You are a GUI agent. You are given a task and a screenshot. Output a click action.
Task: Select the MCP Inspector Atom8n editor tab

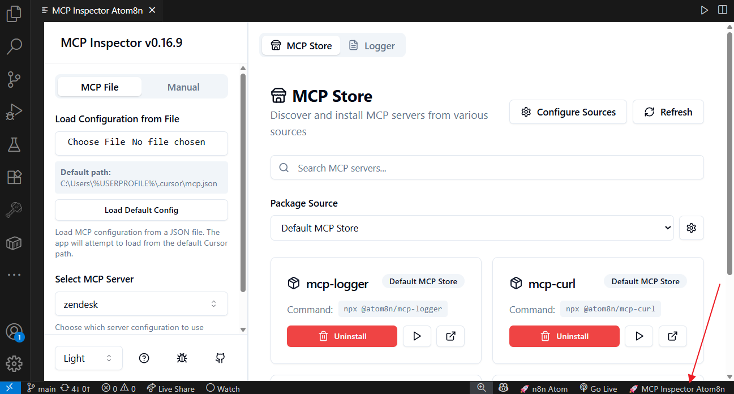click(97, 11)
